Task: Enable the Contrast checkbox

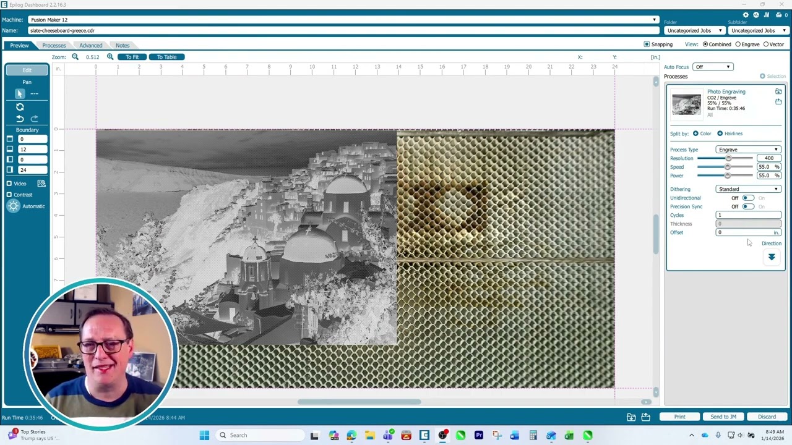Action: click(x=9, y=195)
